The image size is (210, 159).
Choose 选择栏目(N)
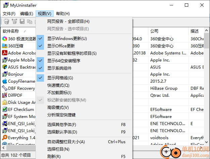click(x=84, y=149)
